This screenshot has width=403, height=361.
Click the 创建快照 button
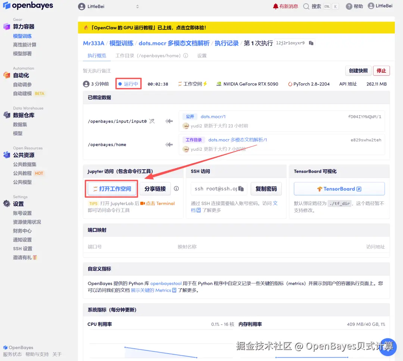tap(358, 70)
